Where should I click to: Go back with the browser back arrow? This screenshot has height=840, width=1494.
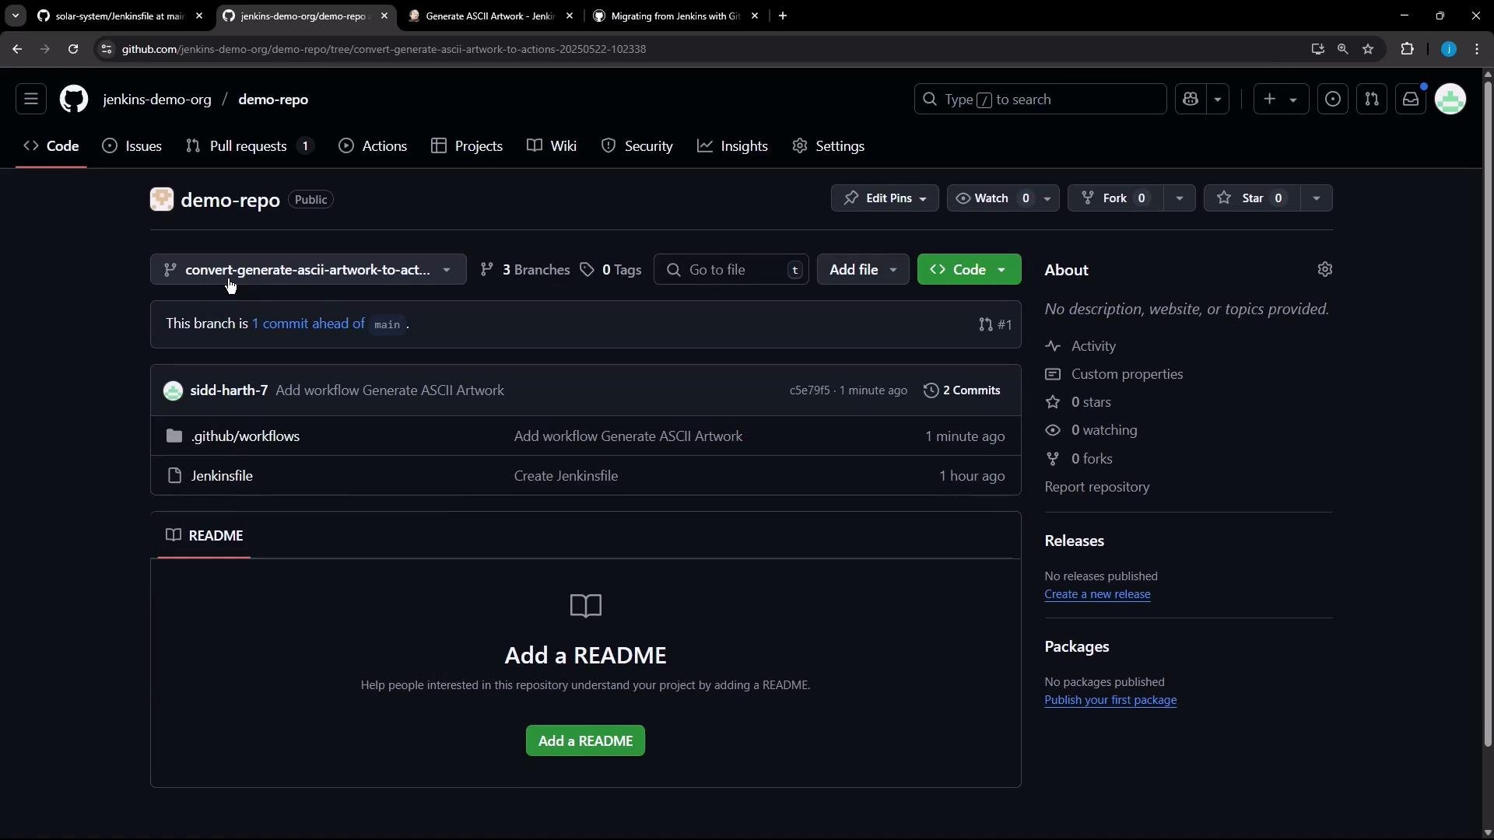(x=17, y=49)
